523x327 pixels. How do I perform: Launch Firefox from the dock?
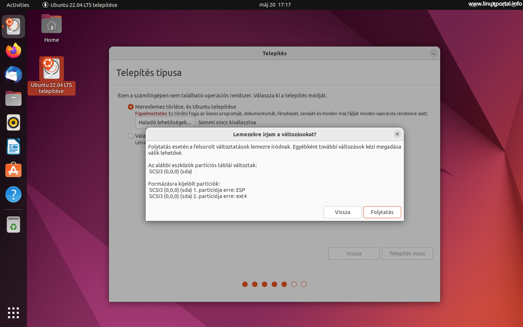[x=13, y=51]
